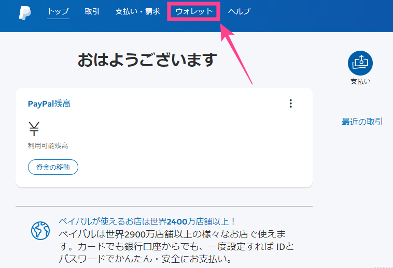Screen dimensions: 393x268
Task: Open the トップ tab
Action: [x=58, y=11]
